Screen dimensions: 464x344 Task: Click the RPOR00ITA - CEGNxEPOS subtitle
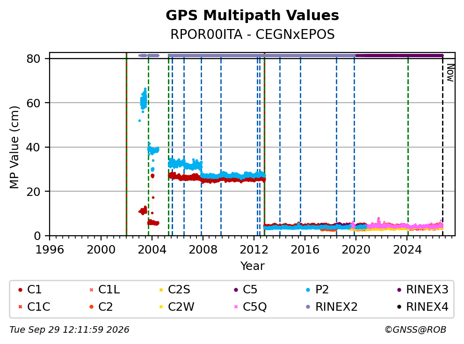pos(253,34)
